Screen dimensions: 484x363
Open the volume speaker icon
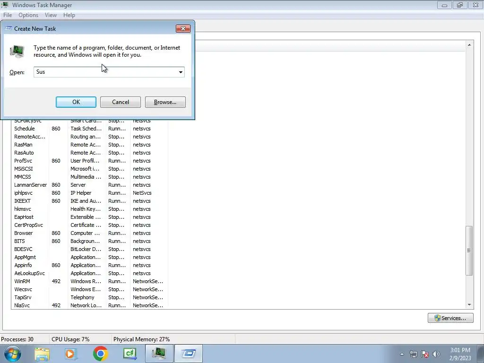coord(436,354)
